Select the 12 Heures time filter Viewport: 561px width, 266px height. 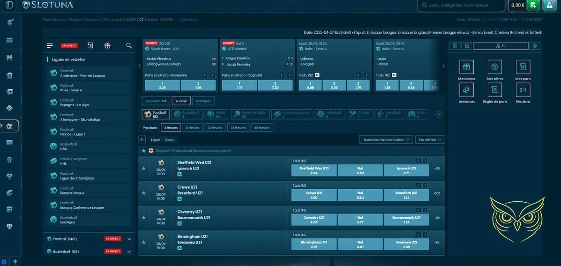pyautogui.click(x=215, y=128)
